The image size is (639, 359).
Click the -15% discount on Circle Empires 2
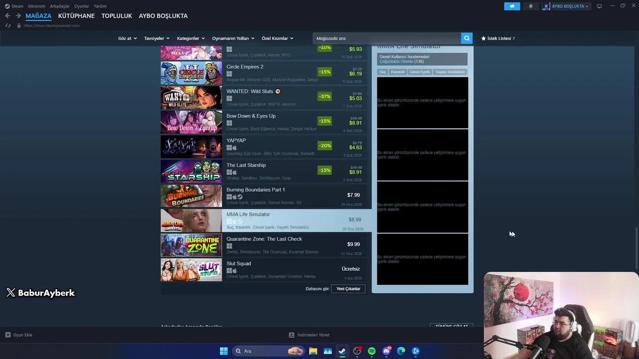click(x=324, y=72)
